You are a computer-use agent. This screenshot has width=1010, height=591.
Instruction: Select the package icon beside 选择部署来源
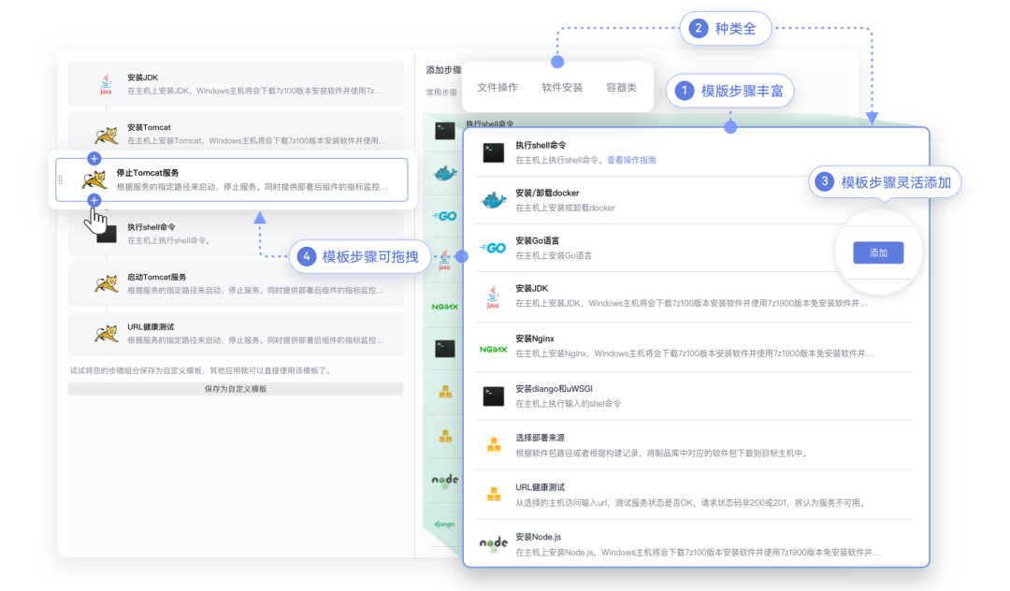(494, 446)
